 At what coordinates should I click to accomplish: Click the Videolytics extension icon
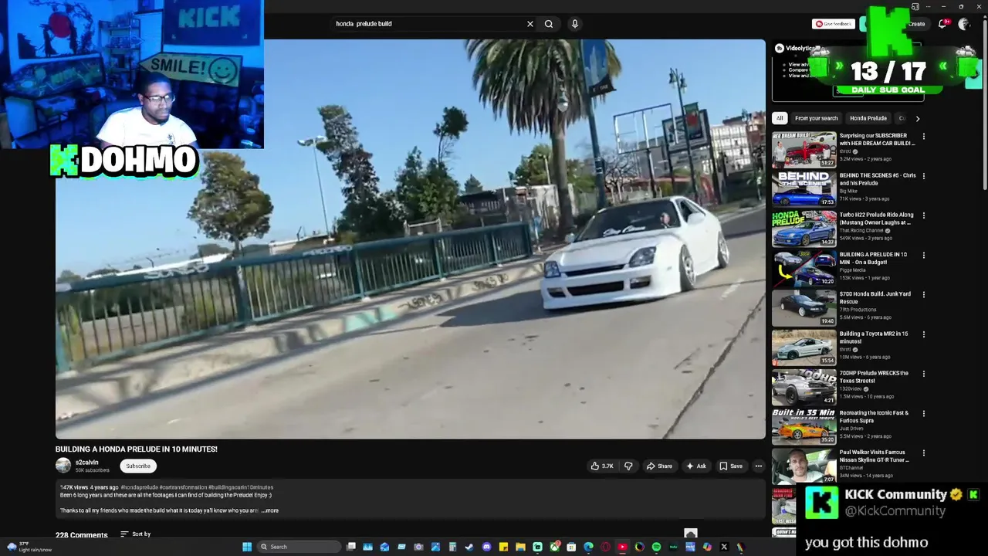[779, 48]
